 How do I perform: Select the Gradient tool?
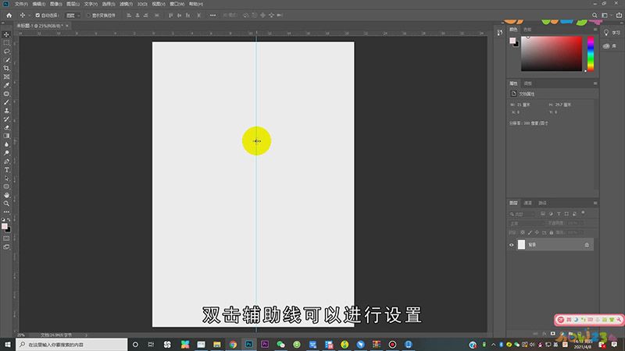pyautogui.click(x=6, y=136)
